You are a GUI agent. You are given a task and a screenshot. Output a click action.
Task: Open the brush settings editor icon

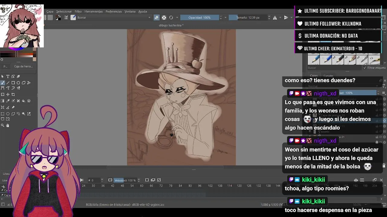click(x=66, y=17)
